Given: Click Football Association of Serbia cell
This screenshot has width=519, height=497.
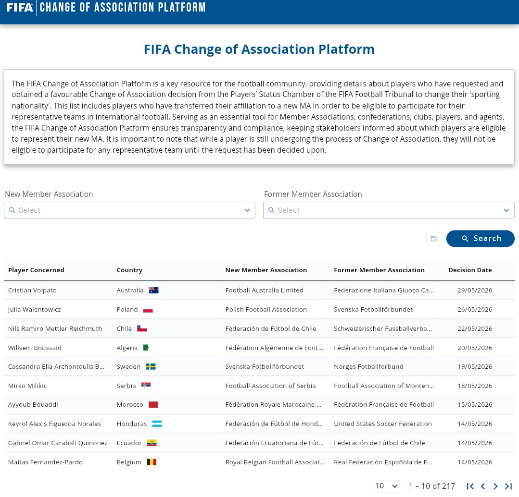Looking at the screenshot, I should (x=270, y=386).
